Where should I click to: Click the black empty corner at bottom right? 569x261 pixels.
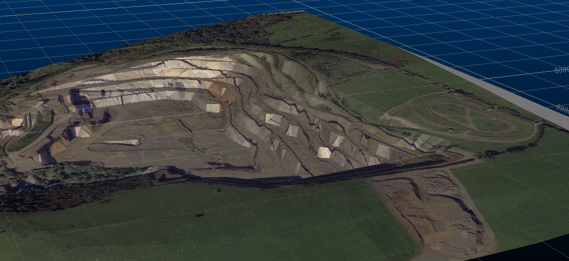543,254
